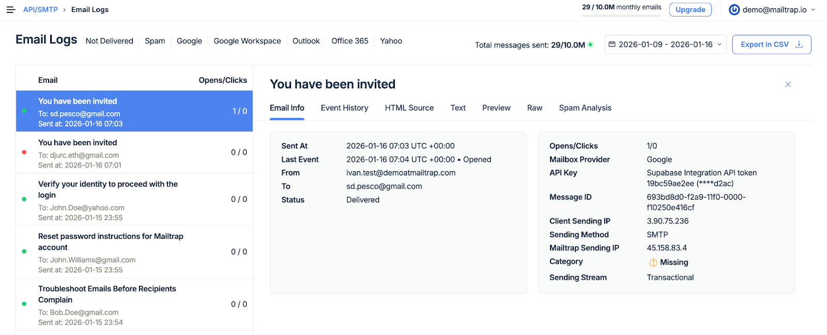
Task: Filter logs by Not Delivered
Action: point(109,41)
